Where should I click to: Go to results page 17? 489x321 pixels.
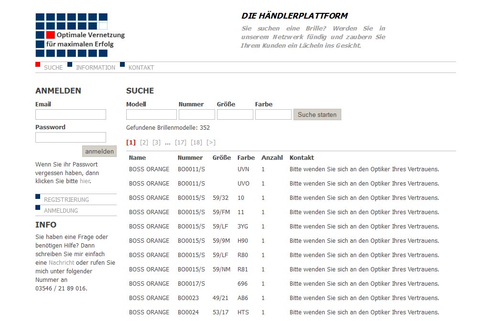pos(181,143)
